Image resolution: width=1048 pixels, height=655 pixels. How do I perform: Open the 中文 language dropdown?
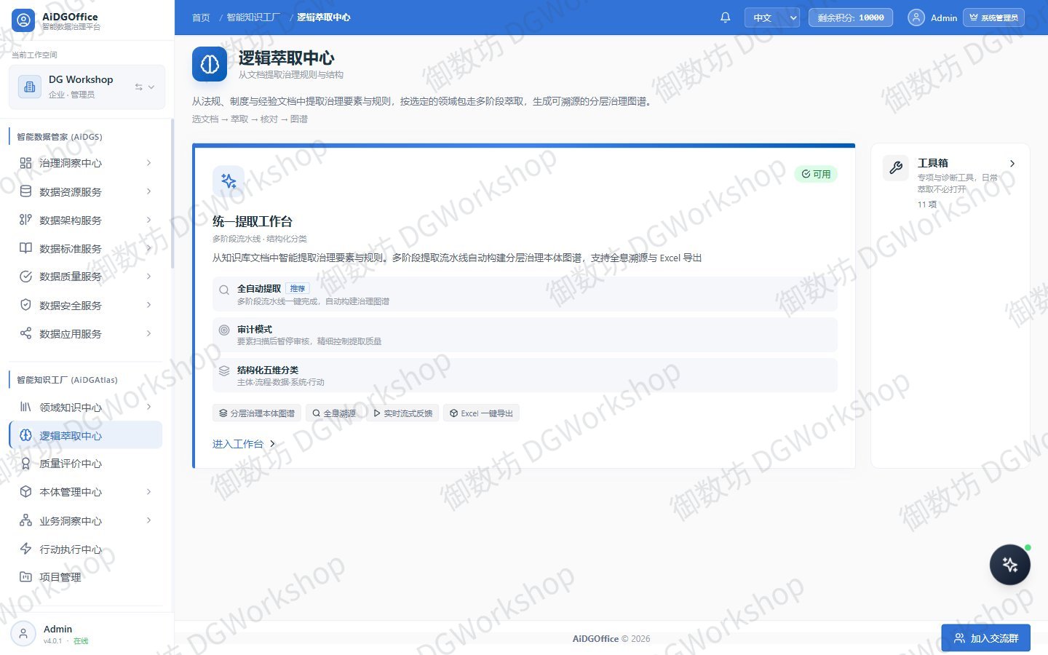click(772, 17)
